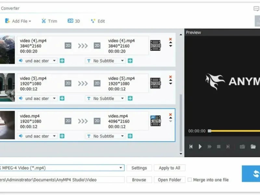Screen dimensions: 260x195
Task: Toggle source 2D mode for video (5).mp4
Action: click(68, 83)
